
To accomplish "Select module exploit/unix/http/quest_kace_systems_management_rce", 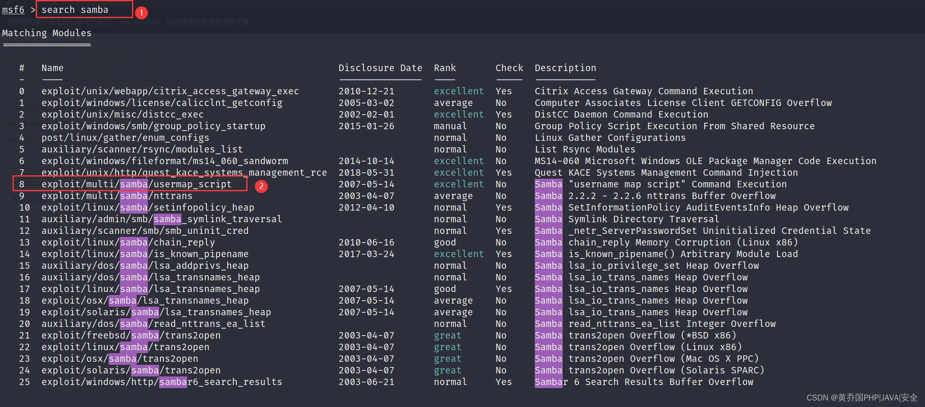I will pos(184,173).
